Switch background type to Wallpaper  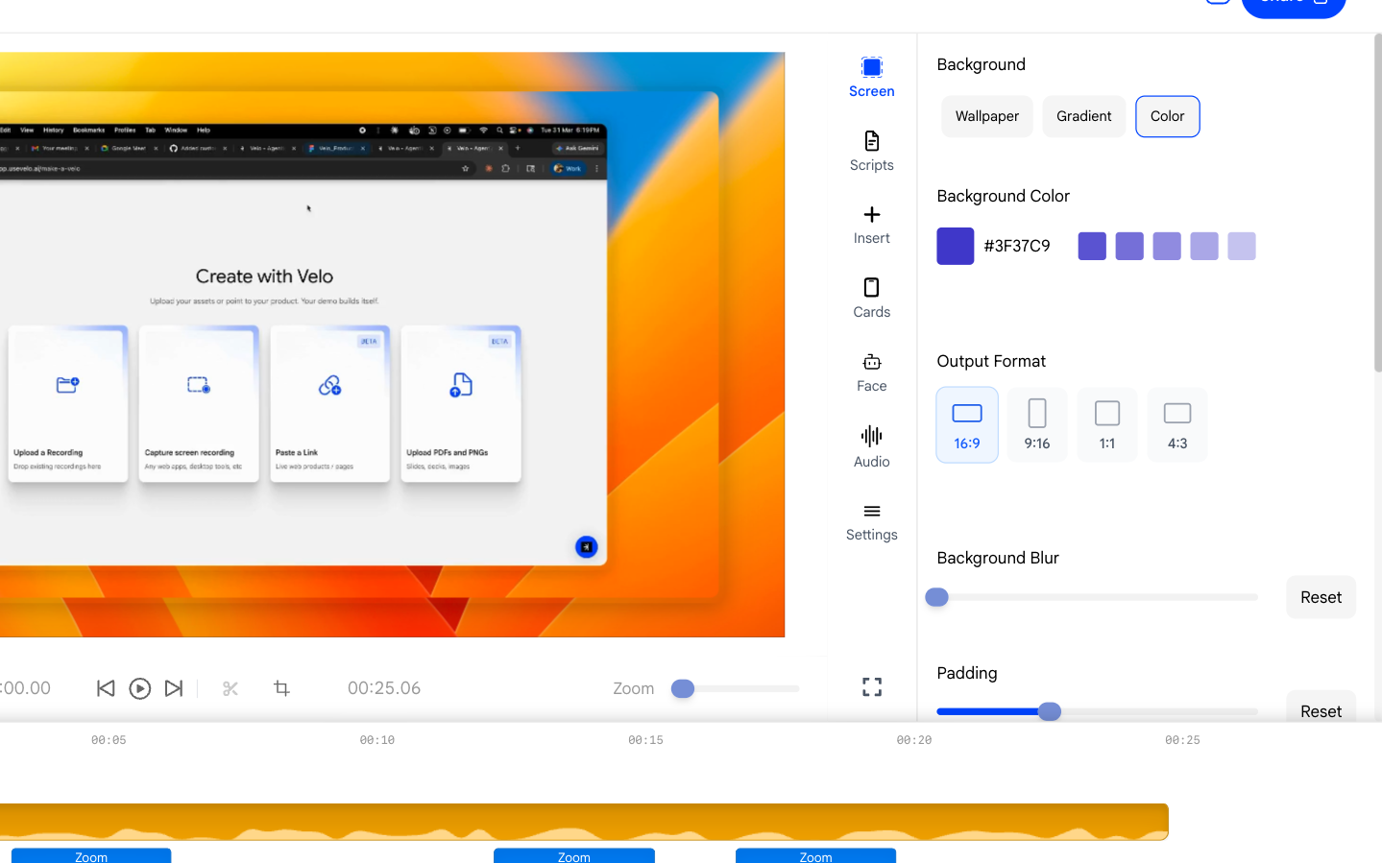pos(986,116)
